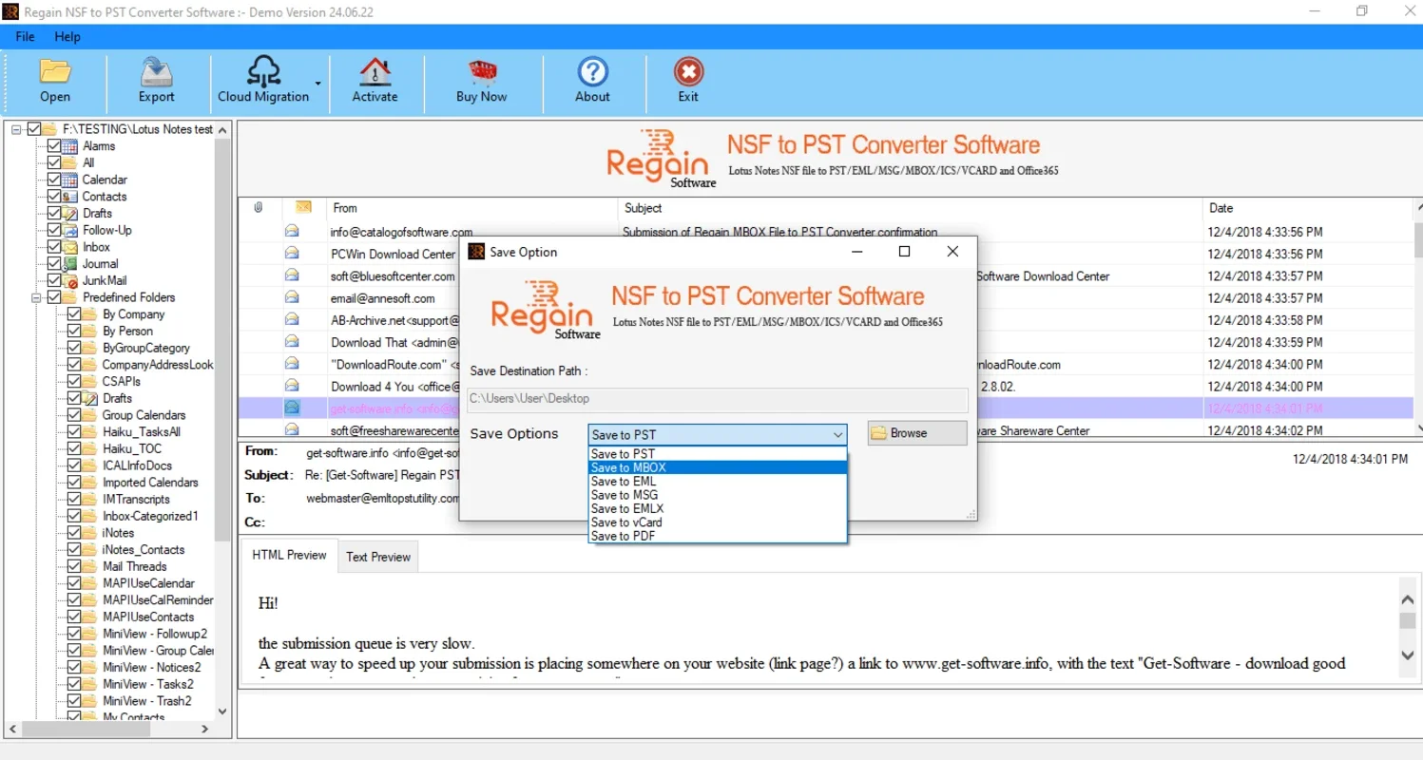Click the JunkMail folder icon
The image size is (1423, 760).
[x=69, y=280]
